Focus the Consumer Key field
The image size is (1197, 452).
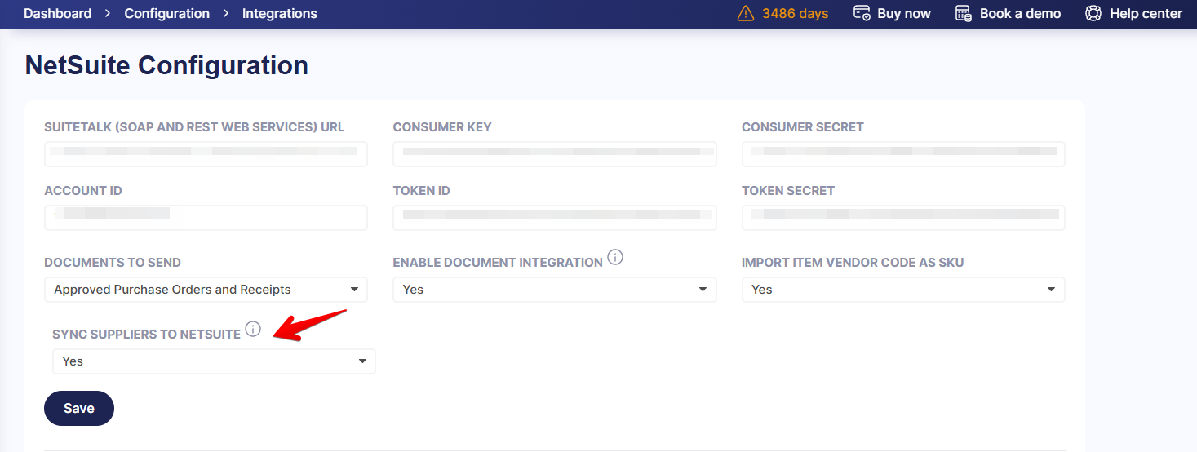tap(554, 153)
